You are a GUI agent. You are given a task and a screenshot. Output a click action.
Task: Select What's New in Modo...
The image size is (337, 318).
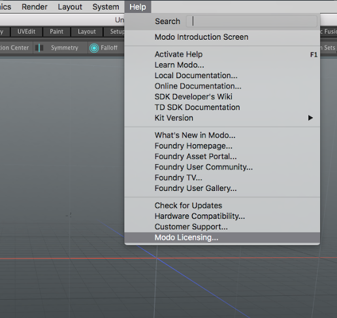(222, 136)
